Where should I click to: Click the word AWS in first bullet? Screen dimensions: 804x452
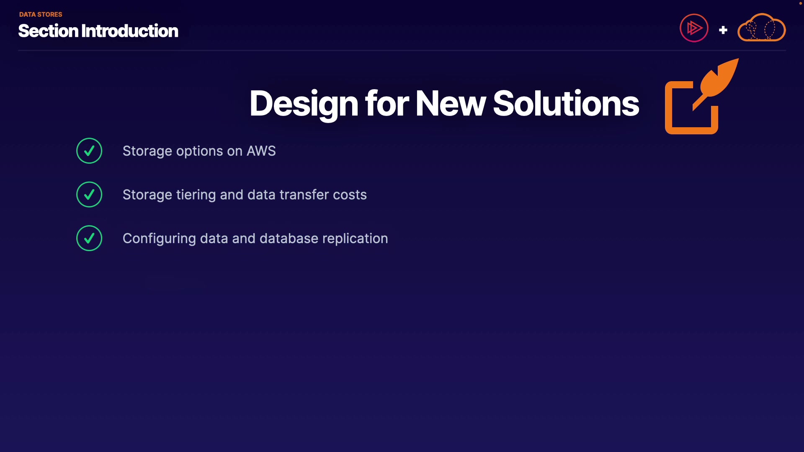[261, 151]
